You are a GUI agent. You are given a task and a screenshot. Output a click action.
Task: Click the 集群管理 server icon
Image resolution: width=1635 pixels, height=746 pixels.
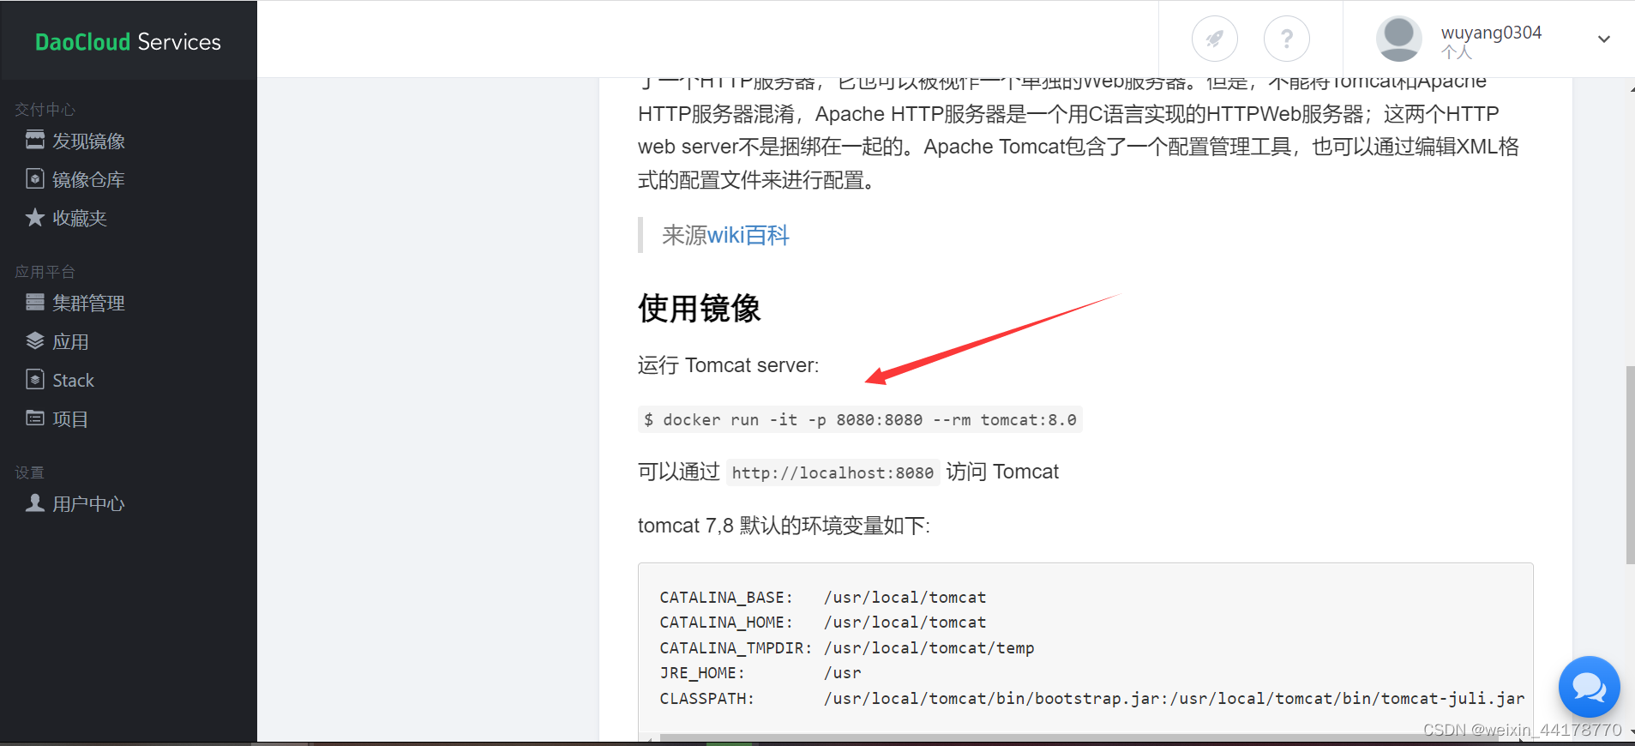[x=35, y=302]
